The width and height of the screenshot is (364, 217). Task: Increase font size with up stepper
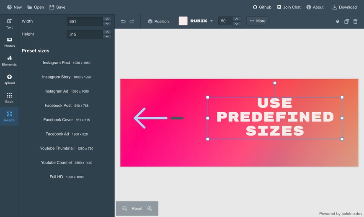pos(237,19)
